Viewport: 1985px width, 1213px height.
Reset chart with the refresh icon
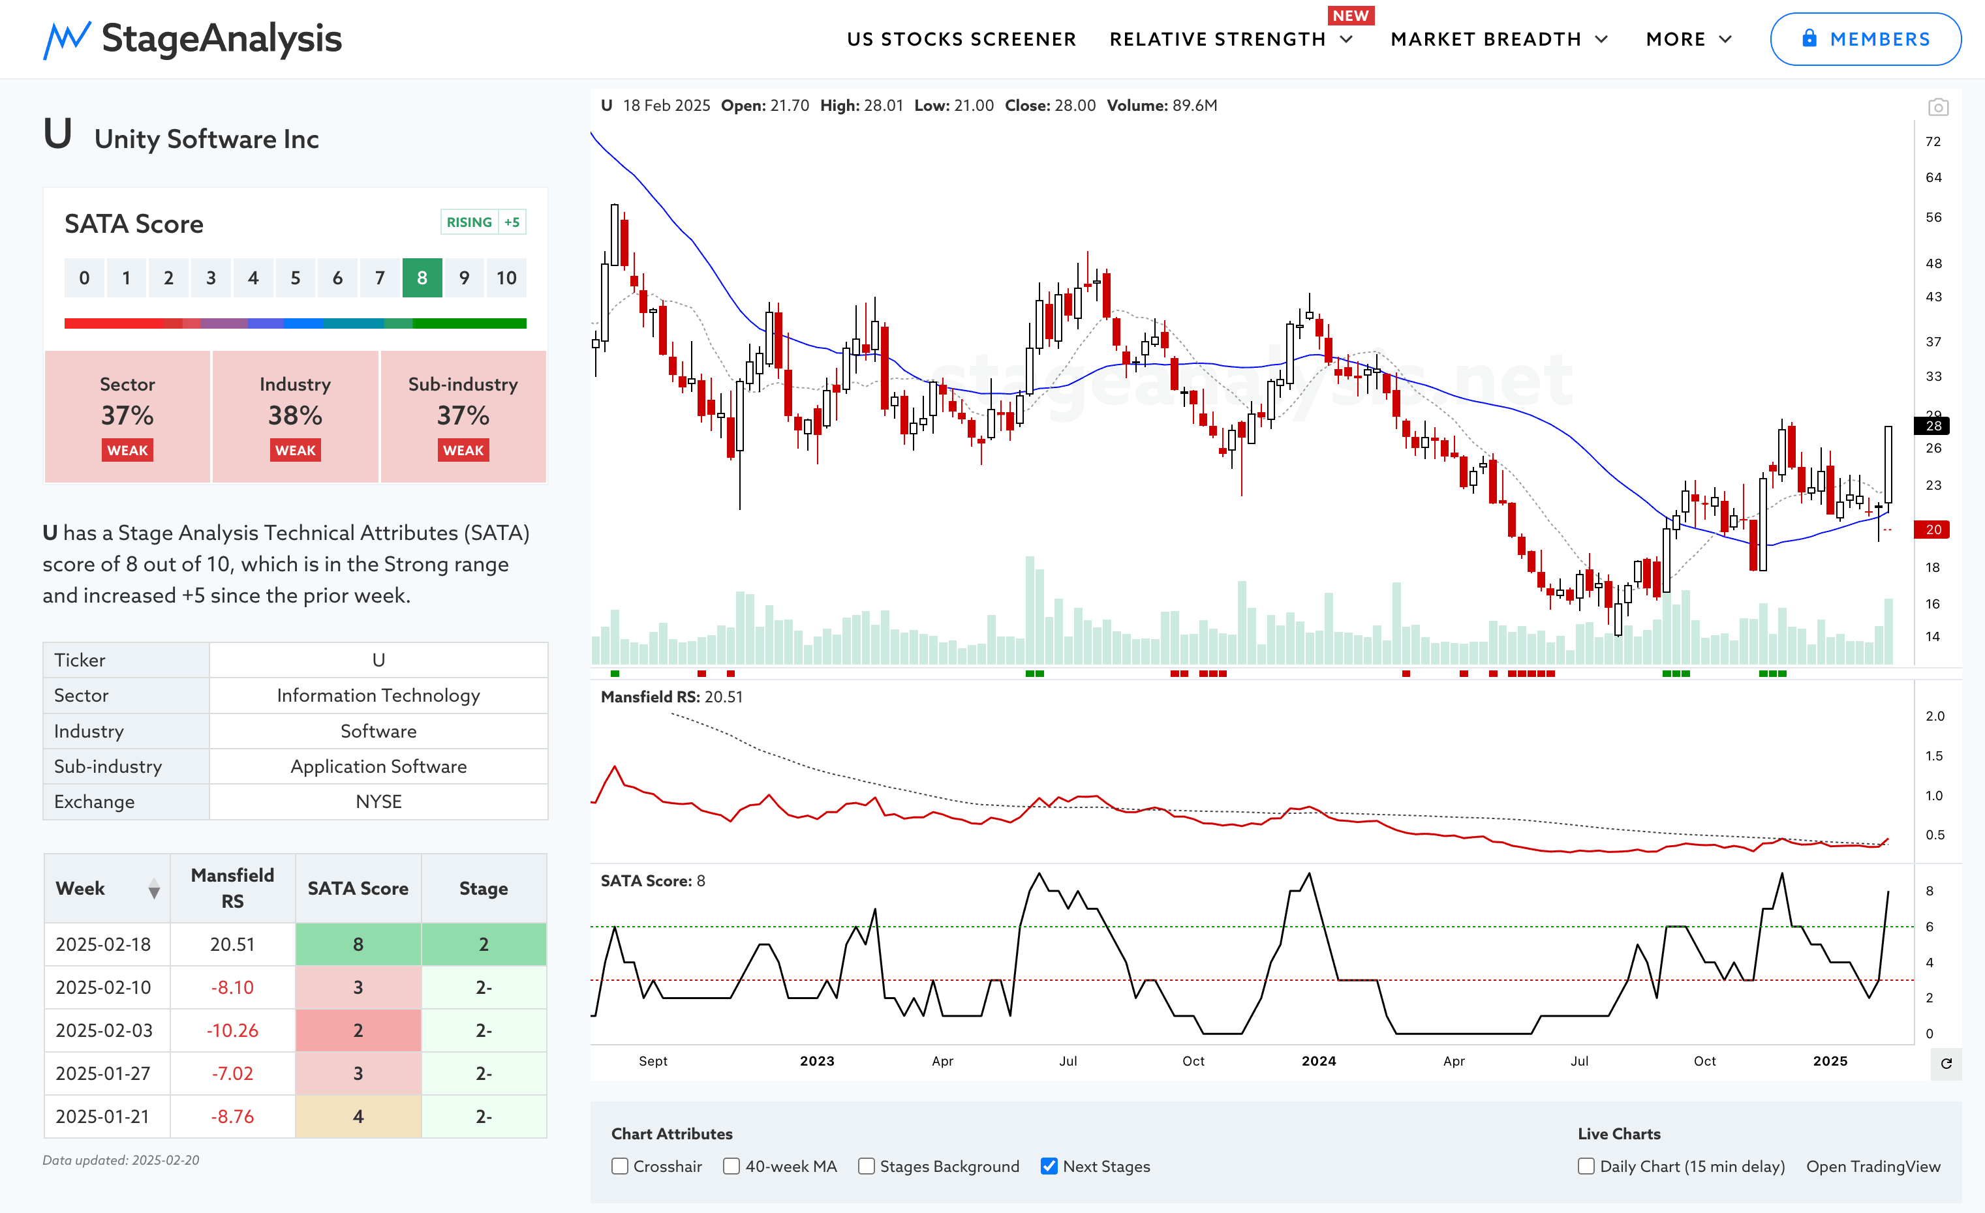[x=1946, y=1063]
